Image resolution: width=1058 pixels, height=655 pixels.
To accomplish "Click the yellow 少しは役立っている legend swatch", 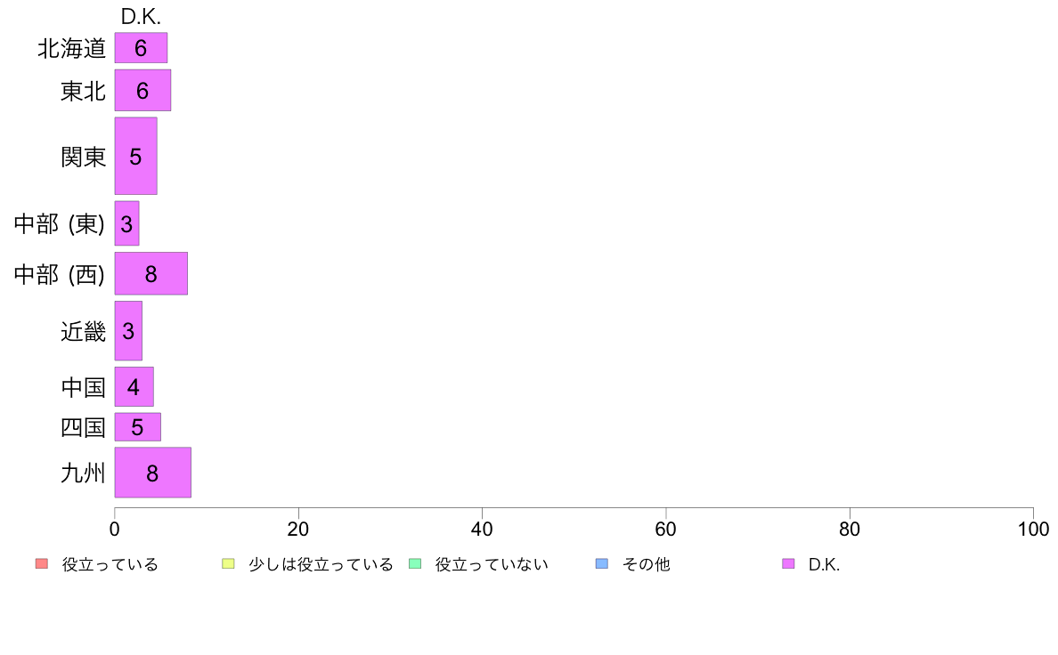I will coord(228,564).
